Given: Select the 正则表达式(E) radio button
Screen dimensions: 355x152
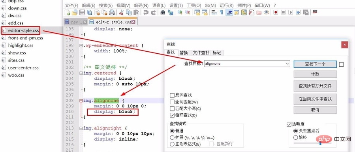Looking at the screenshot, I should pos(172,144).
